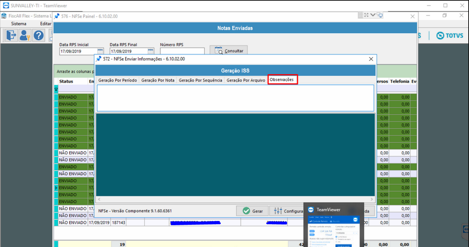Click the Observações text area
Viewport: 469px width, 247px height.
pos(236,98)
